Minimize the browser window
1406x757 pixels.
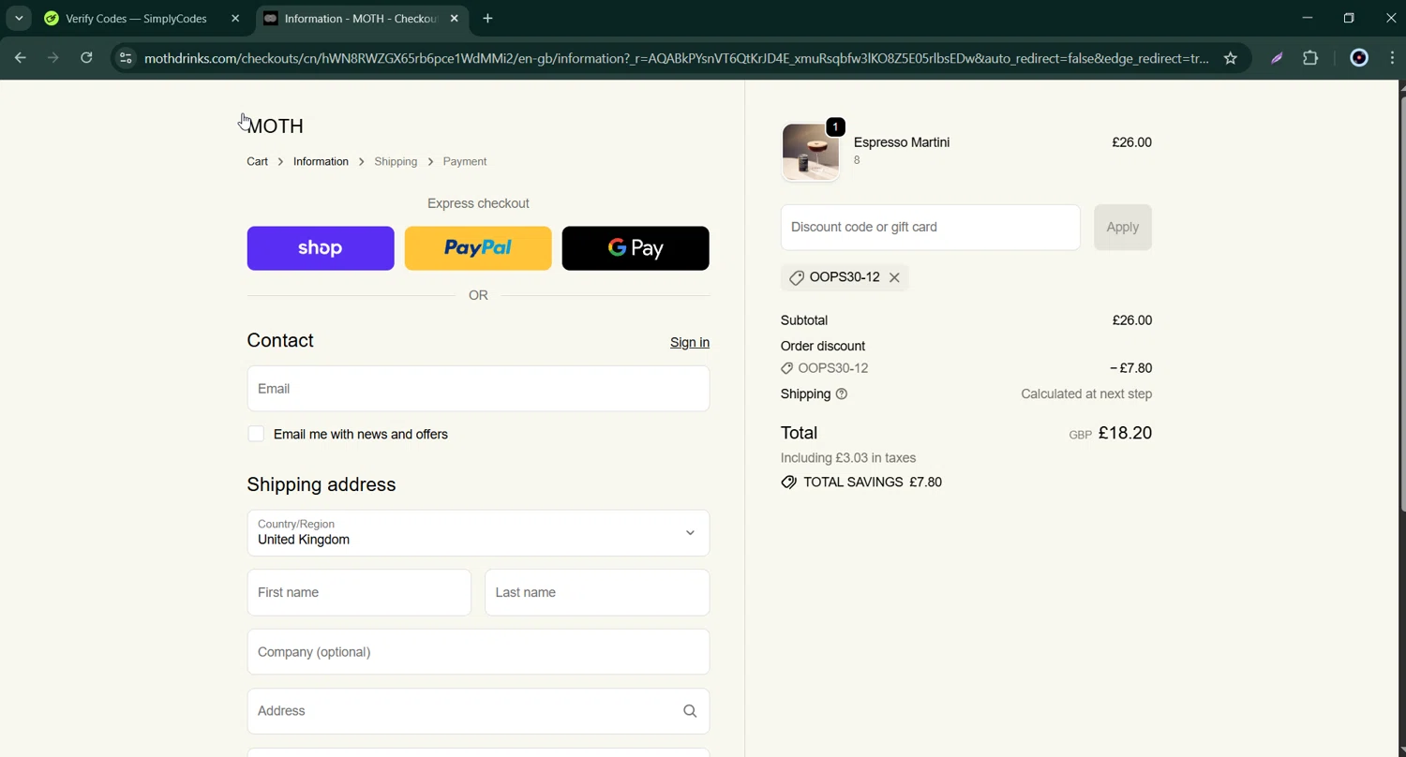[x=1307, y=18]
